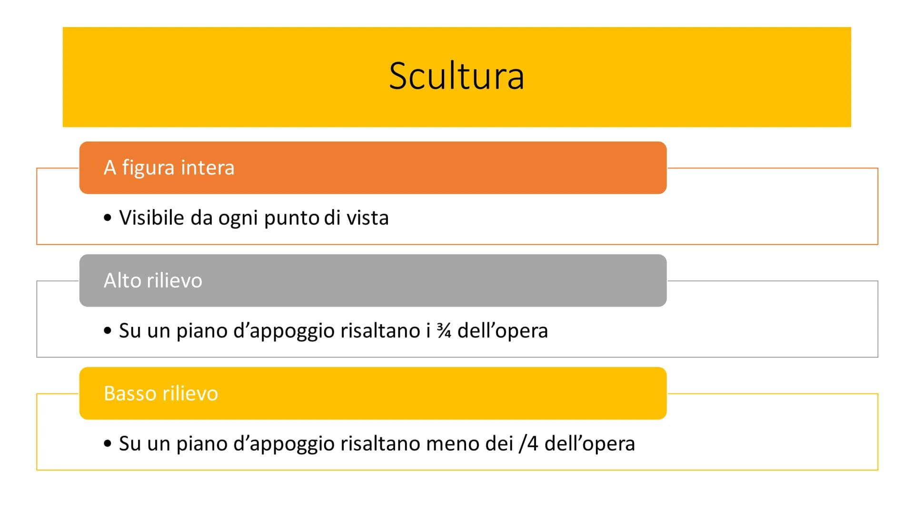Click the bullet point under Basso rilievo
Image resolution: width=914 pixels, height=514 pixels.
[108, 444]
